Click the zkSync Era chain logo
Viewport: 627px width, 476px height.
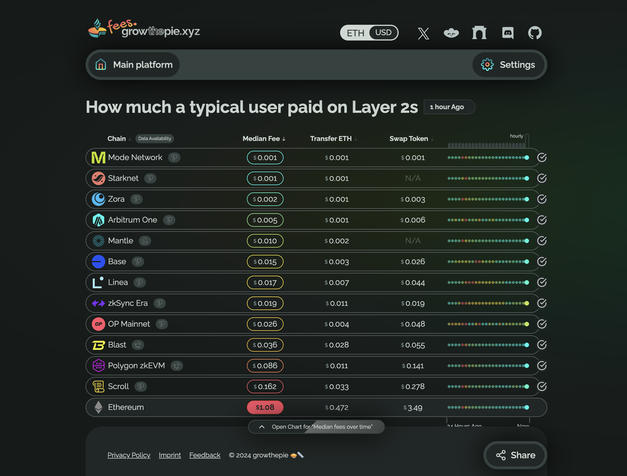coord(99,304)
